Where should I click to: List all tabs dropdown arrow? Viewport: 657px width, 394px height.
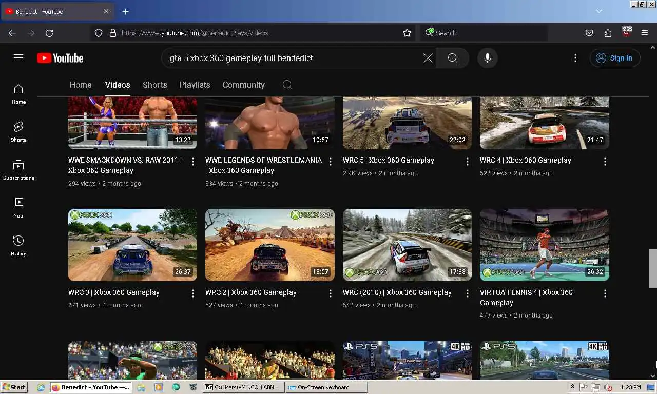(598, 11)
